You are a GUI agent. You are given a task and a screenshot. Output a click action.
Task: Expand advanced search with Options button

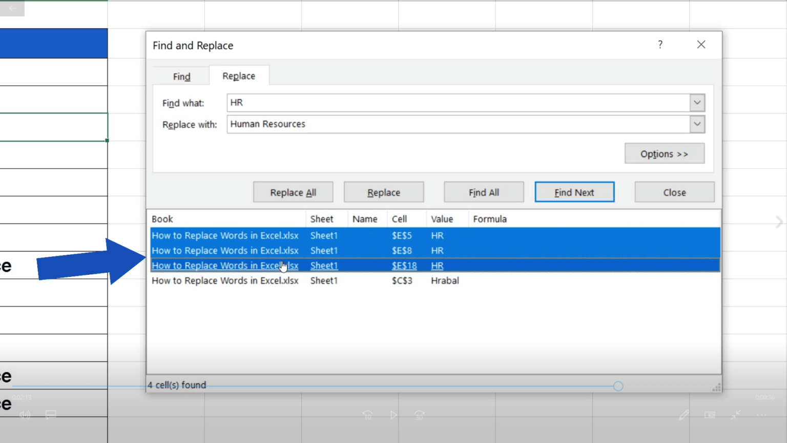coord(664,153)
